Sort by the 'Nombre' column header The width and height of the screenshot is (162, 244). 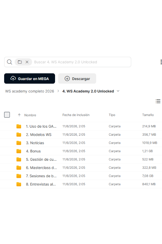(x=30, y=115)
